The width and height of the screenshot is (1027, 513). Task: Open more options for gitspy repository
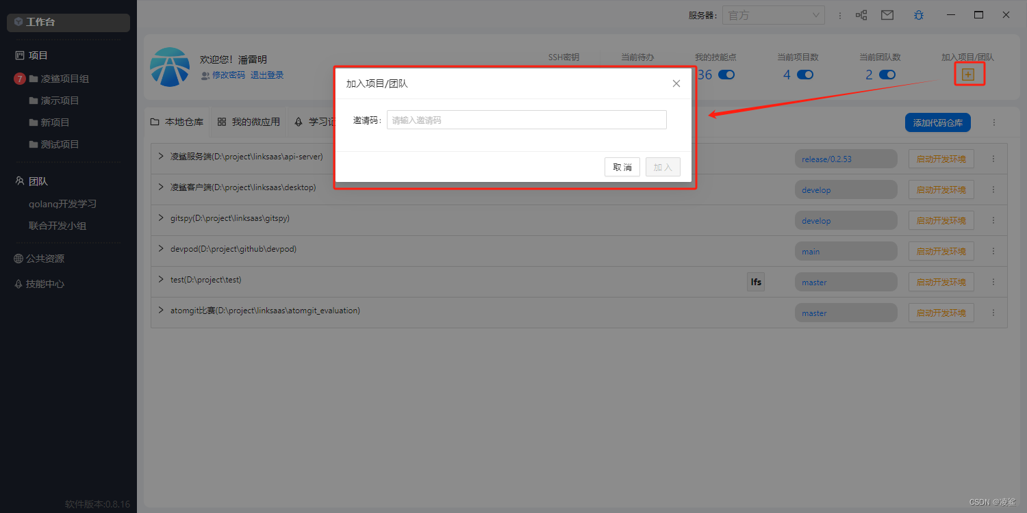[x=993, y=220]
